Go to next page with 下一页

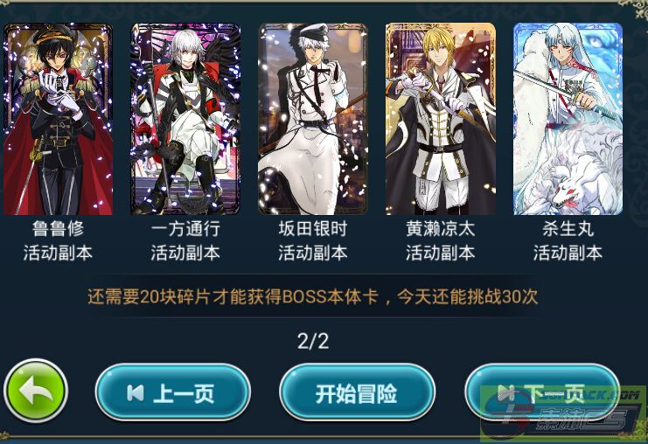pyautogui.click(x=542, y=392)
